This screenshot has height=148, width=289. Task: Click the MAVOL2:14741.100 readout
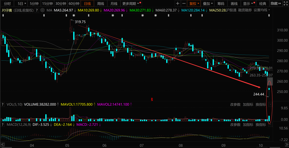click(x=113, y=104)
